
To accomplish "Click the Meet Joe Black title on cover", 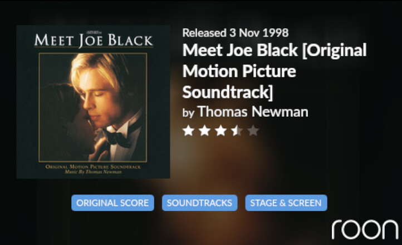I will coord(93,41).
